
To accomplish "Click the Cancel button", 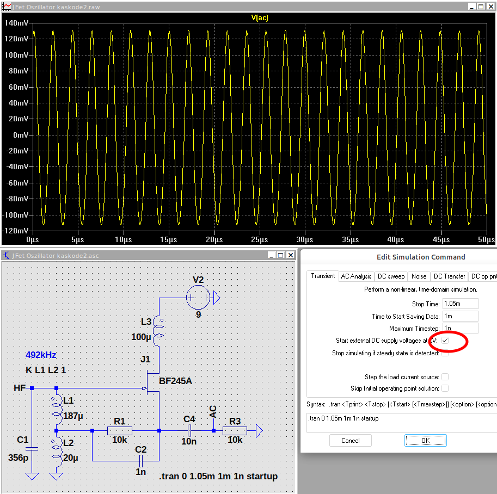I will [x=350, y=441].
